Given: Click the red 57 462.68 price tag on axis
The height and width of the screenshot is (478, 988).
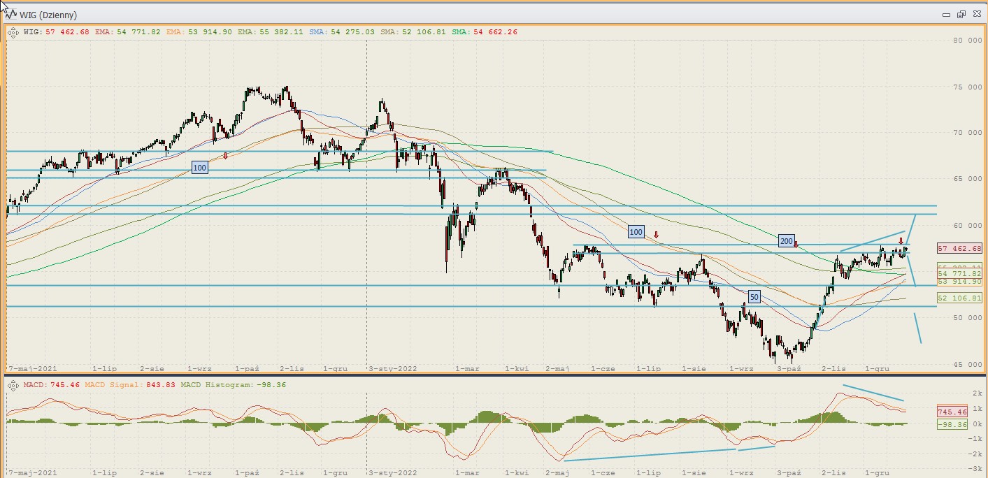Looking at the screenshot, I should click(x=959, y=248).
